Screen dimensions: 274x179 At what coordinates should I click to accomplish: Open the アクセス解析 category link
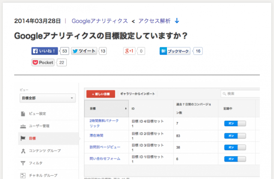click(x=154, y=21)
